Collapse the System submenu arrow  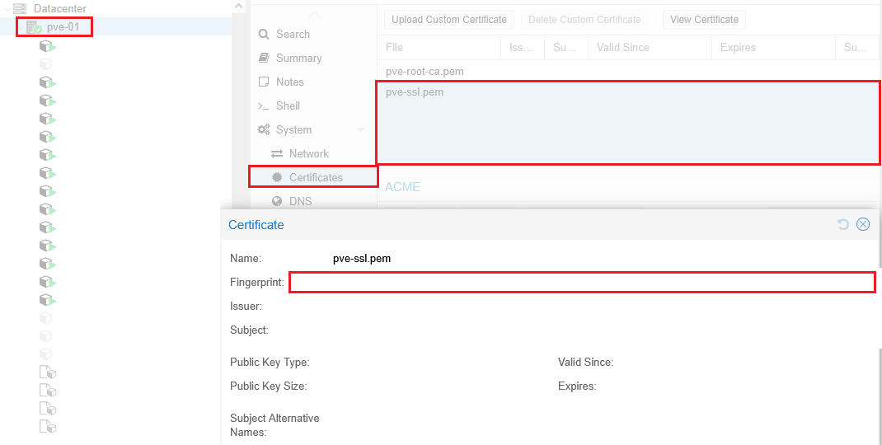point(360,130)
